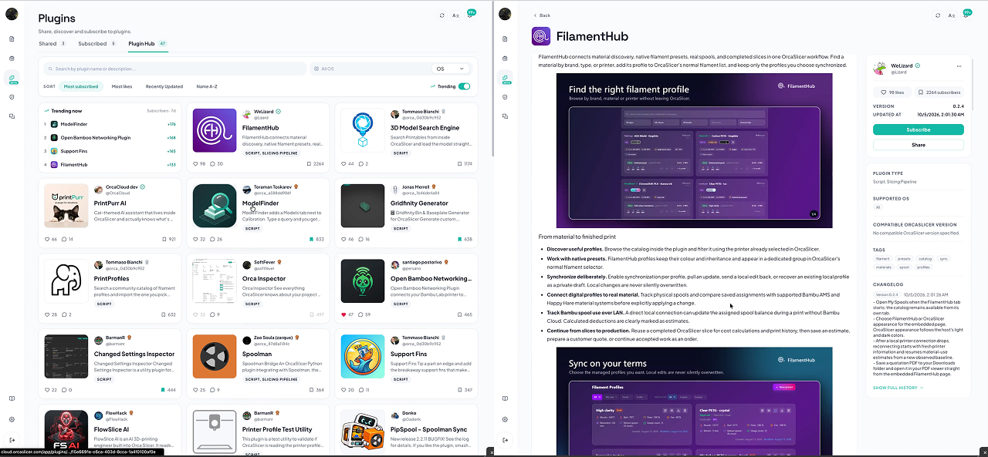Open Support Fins from the Trending now list

(73, 151)
